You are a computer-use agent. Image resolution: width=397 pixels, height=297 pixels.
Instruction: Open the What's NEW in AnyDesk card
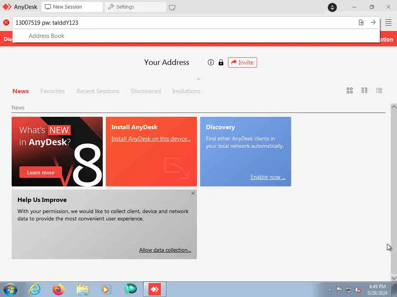(x=57, y=152)
